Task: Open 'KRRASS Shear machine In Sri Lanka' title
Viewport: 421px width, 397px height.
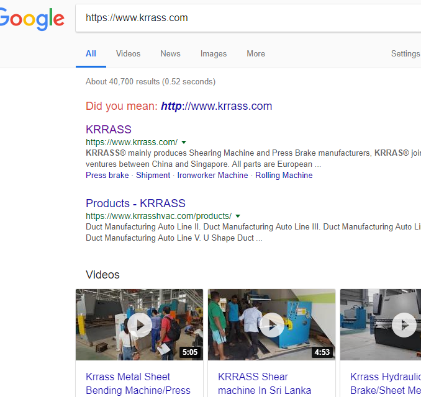Action: click(265, 383)
